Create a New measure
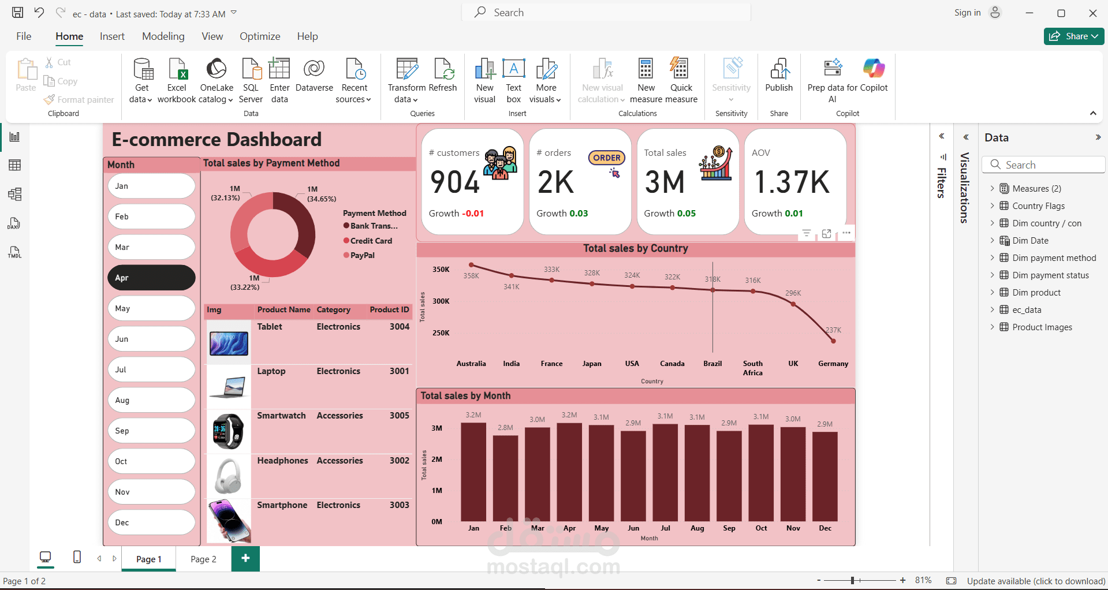The height and width of the screenshot is (590, 1108). pyautogui.click(x=646, y=80)
